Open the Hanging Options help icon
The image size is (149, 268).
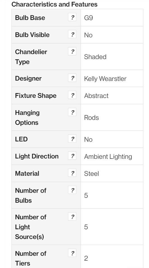click(72, 112)
